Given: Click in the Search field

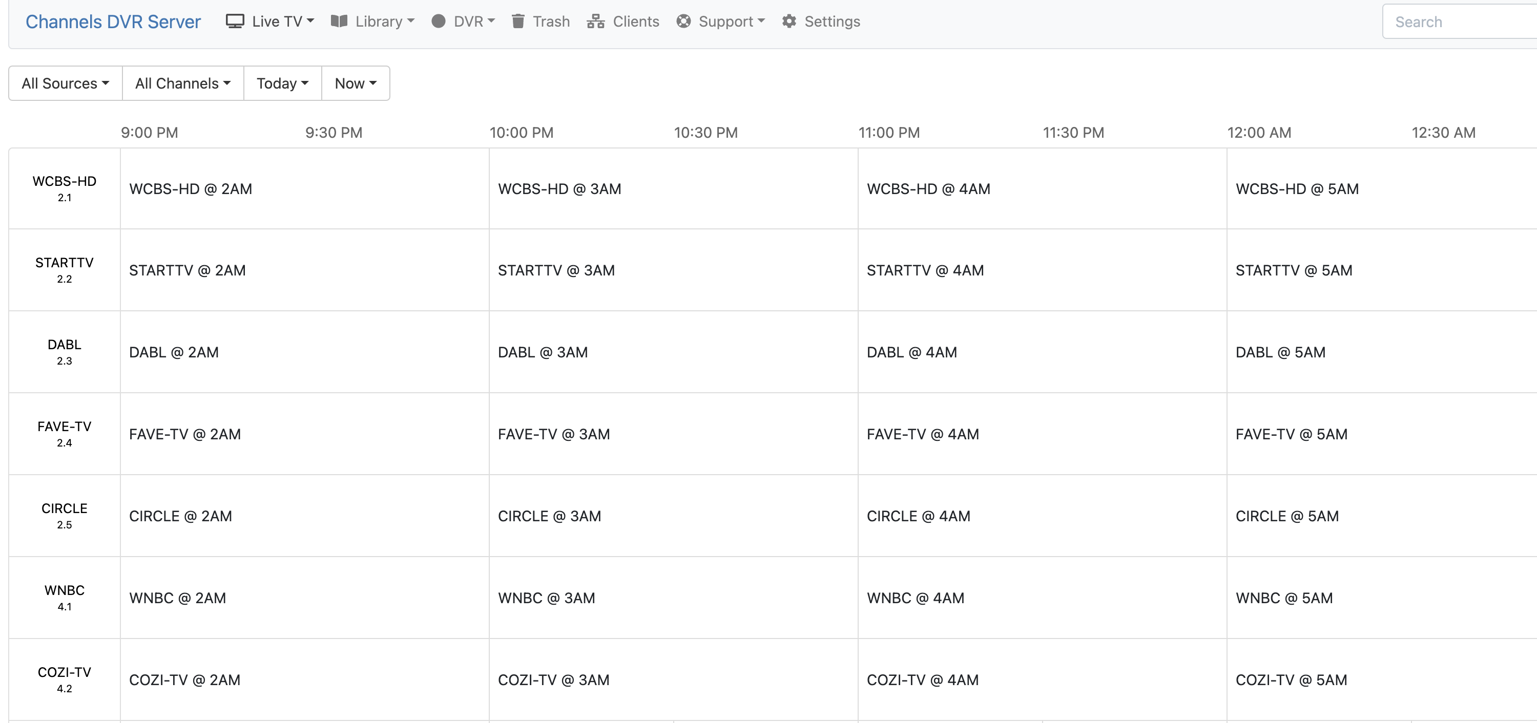Looking at the screenshot, I should pos(1456,22).
